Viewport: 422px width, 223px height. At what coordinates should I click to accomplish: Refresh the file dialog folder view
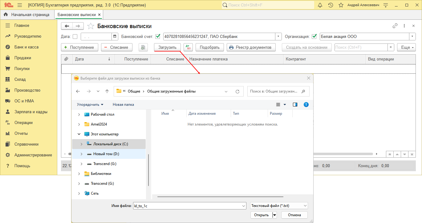[x=237, y=91]
